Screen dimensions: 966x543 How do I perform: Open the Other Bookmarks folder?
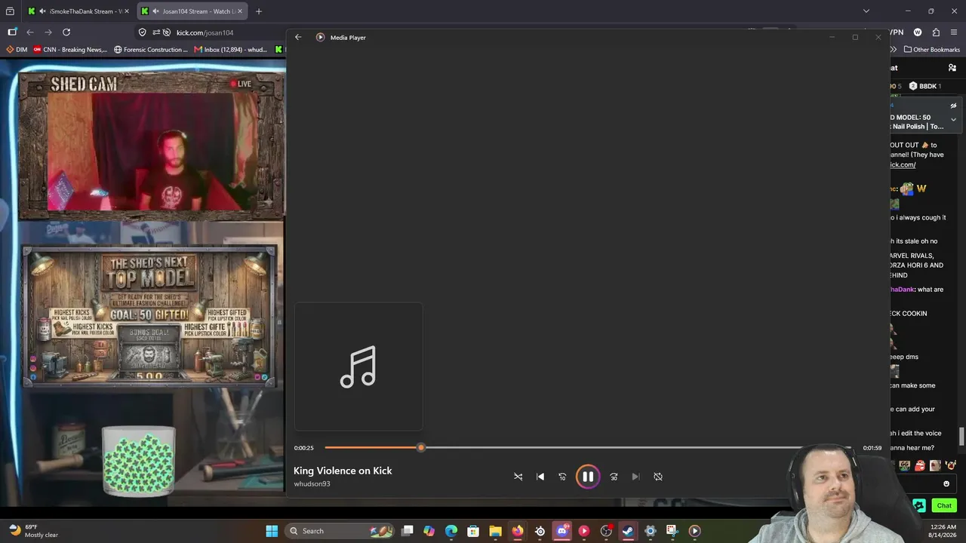pos(931,50)
